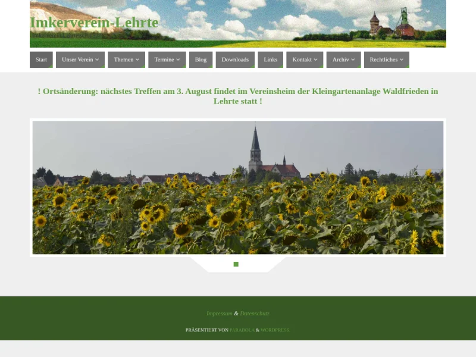Click the tagline under the site title
Viewport: 476px width, 357px height.
pos(65,36)
